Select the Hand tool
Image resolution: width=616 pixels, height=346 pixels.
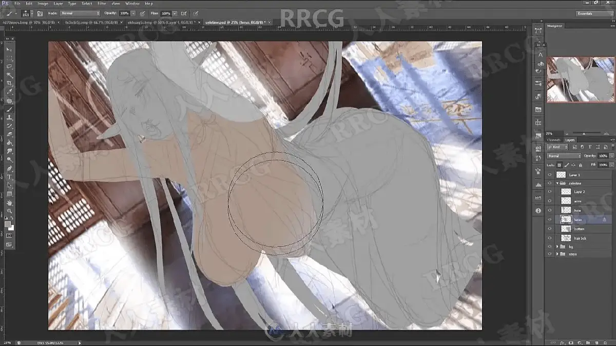[9, 203]
